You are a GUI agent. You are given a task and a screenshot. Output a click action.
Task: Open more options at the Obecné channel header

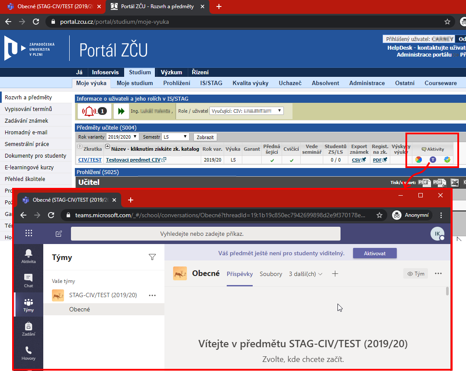coord(438,273)
